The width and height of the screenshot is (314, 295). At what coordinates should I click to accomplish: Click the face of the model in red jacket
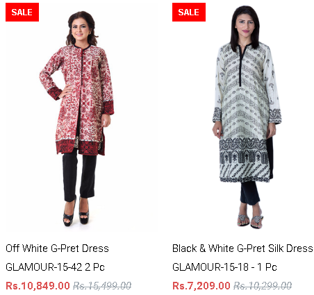(x=80, y=29)
